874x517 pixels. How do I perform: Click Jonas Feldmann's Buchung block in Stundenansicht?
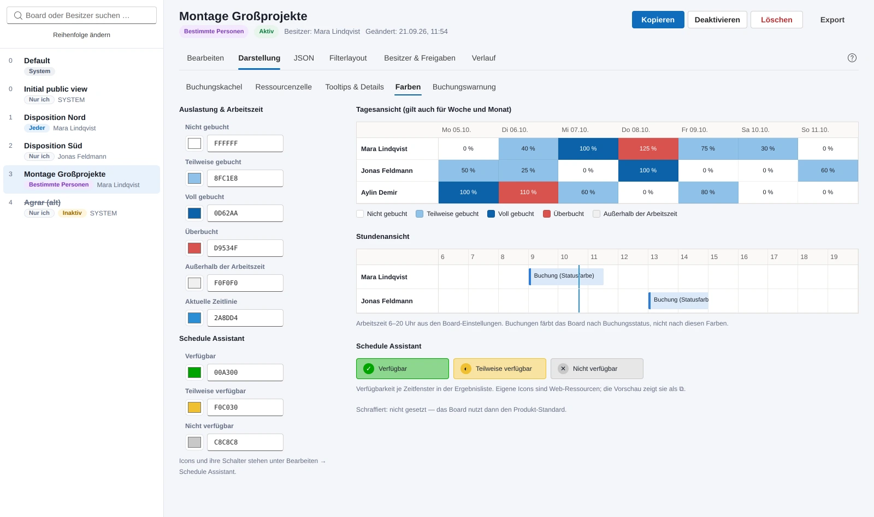pos(678,300)
